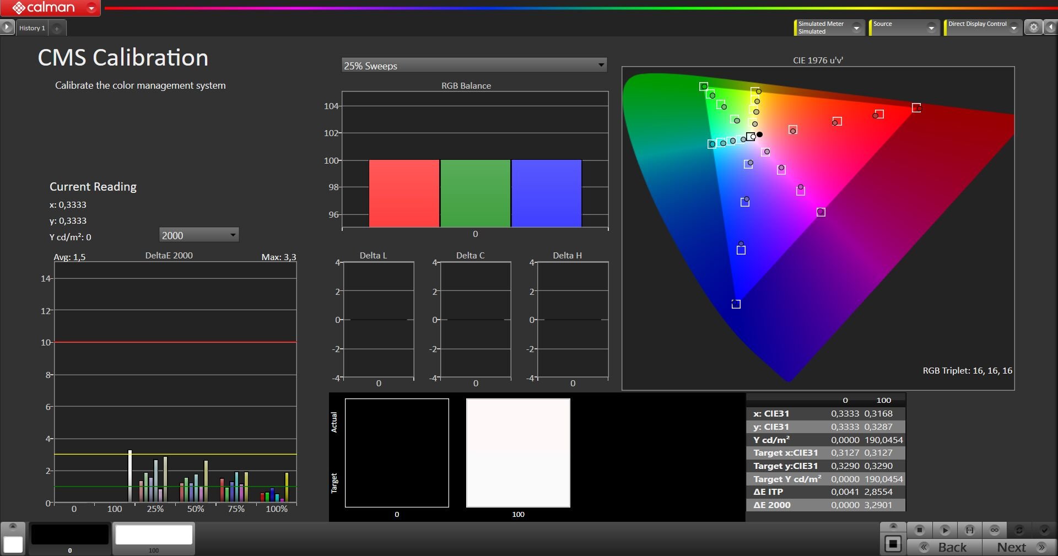1058x556 pixels.
Task: Open the Calman main menu dropdown
Action: [x=91, y=8]
